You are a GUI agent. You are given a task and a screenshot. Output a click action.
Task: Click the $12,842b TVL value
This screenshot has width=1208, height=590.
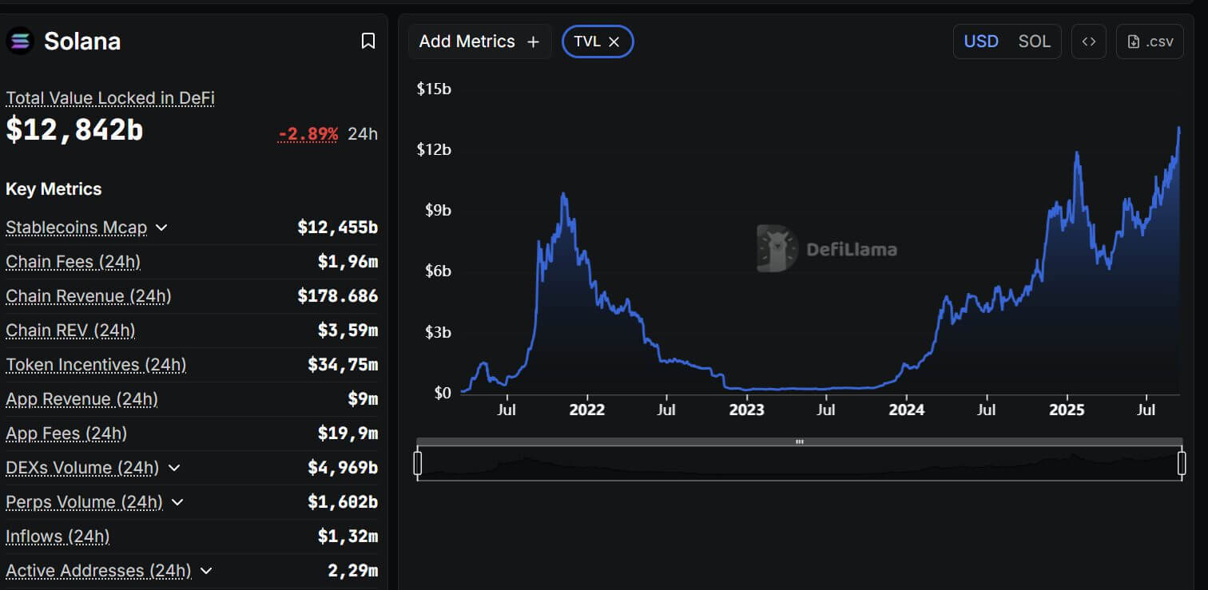[x=74, y=129]
